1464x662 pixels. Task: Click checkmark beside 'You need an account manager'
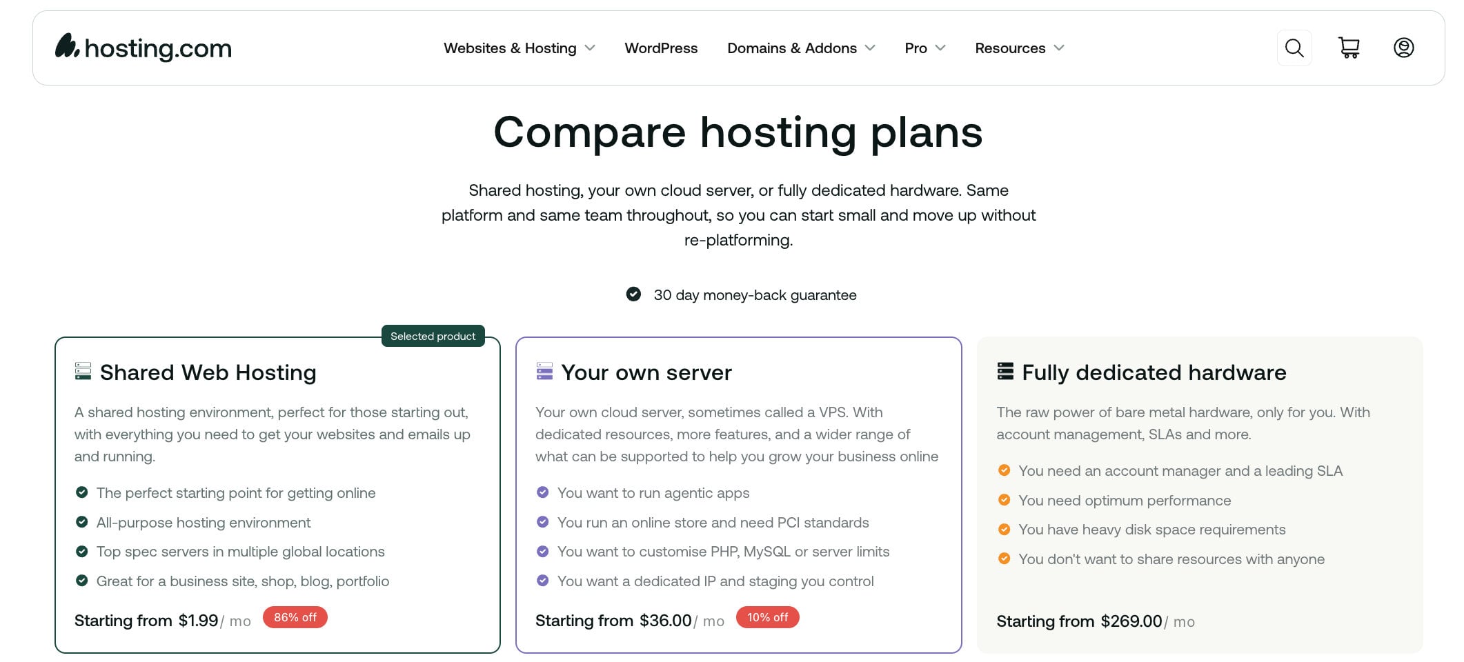point(1004,470)
